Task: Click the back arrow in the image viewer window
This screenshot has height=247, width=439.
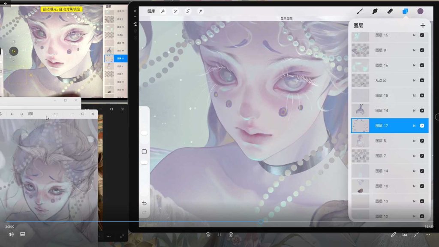Action: coord(12,114)
